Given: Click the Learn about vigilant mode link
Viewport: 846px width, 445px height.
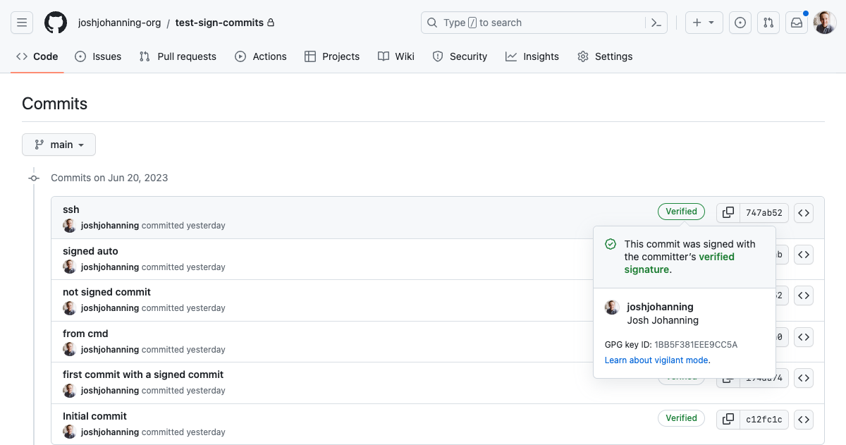Looking at the screenshot, I should click(x=655, y=360).
